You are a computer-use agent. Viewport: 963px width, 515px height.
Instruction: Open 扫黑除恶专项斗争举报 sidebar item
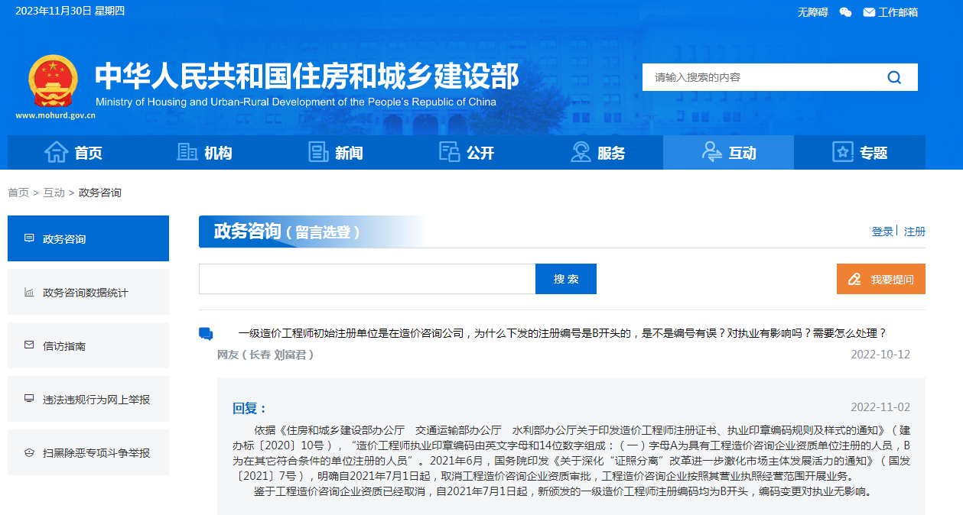tap(88, 452)
